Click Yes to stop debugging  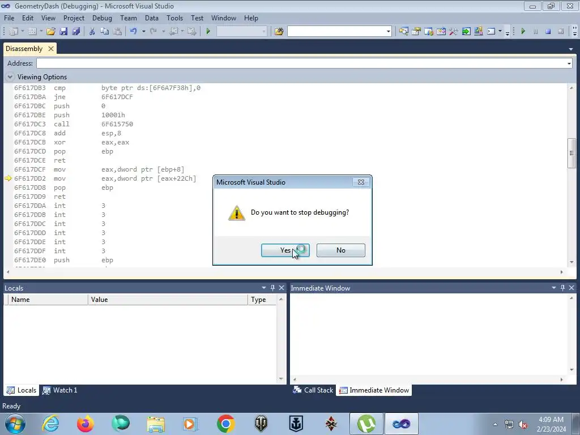[x=285, y=250]
